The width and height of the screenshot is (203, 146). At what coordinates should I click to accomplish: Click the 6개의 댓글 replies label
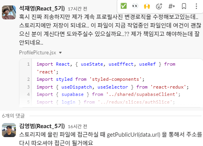click(13, 116)
